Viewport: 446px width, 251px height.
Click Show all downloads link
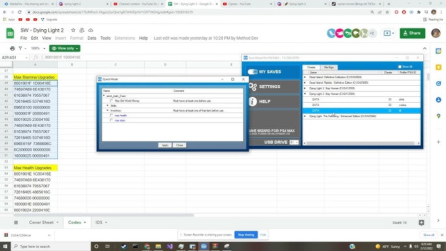tap(428, 235)
